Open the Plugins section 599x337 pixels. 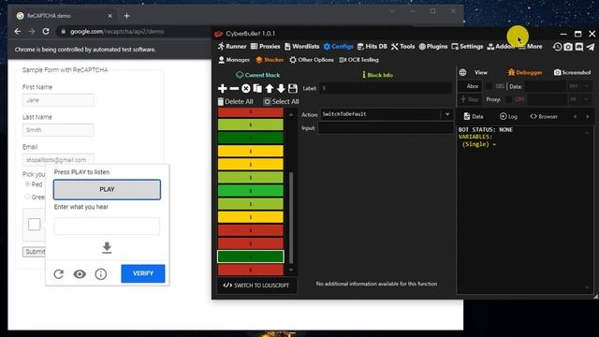coord(433,46)
